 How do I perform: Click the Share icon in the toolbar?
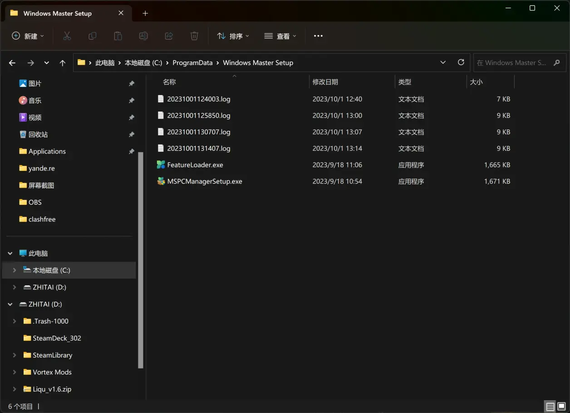169,36
